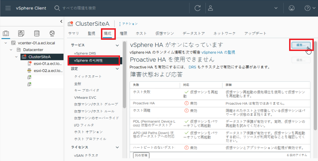Open the 仮想マシン tab
The height and width of the screenshot is (161, 318).
pyautogui.click(x=165, y=34)
